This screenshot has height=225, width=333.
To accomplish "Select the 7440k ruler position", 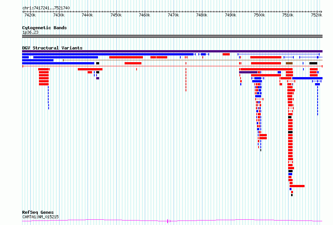I will (87, 15).
